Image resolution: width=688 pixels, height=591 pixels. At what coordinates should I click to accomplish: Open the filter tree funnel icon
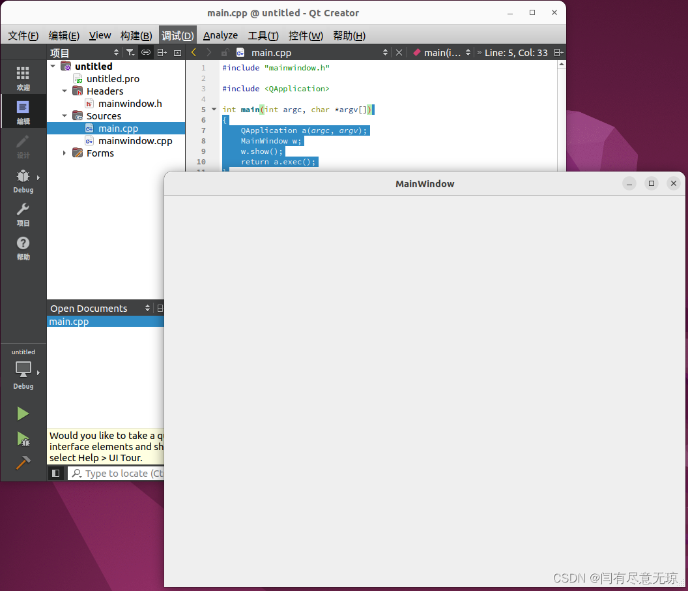[130, 53]
